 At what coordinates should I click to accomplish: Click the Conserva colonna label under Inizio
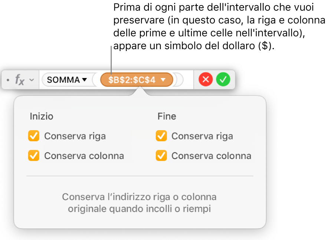coord(84,156)
